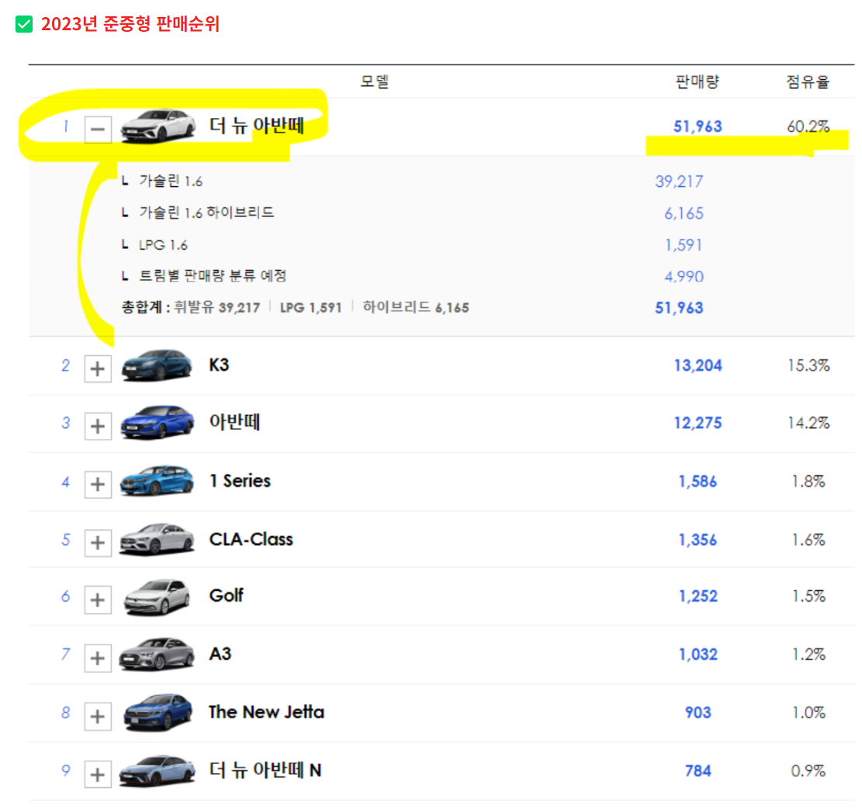This screenshot has width=862, height=812.
Task: Click the A3 model name
Action: [220, 654]
